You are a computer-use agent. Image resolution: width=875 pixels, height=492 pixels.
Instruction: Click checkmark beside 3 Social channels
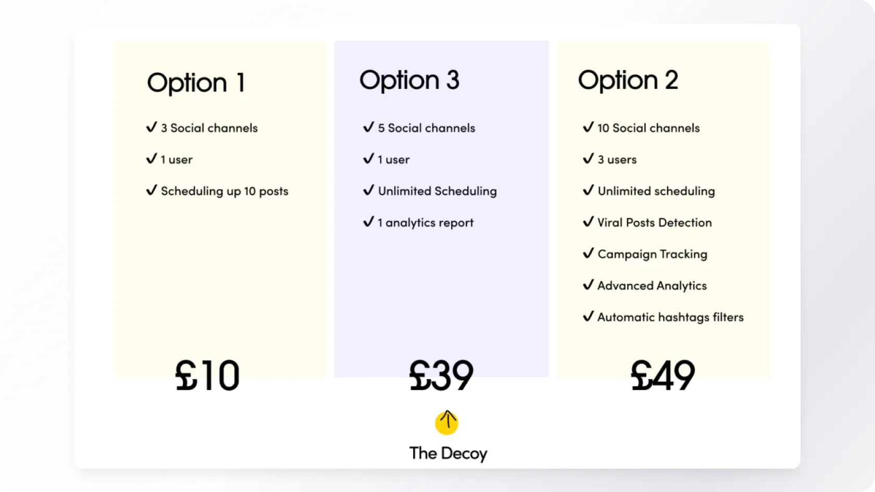click(152, 127)
